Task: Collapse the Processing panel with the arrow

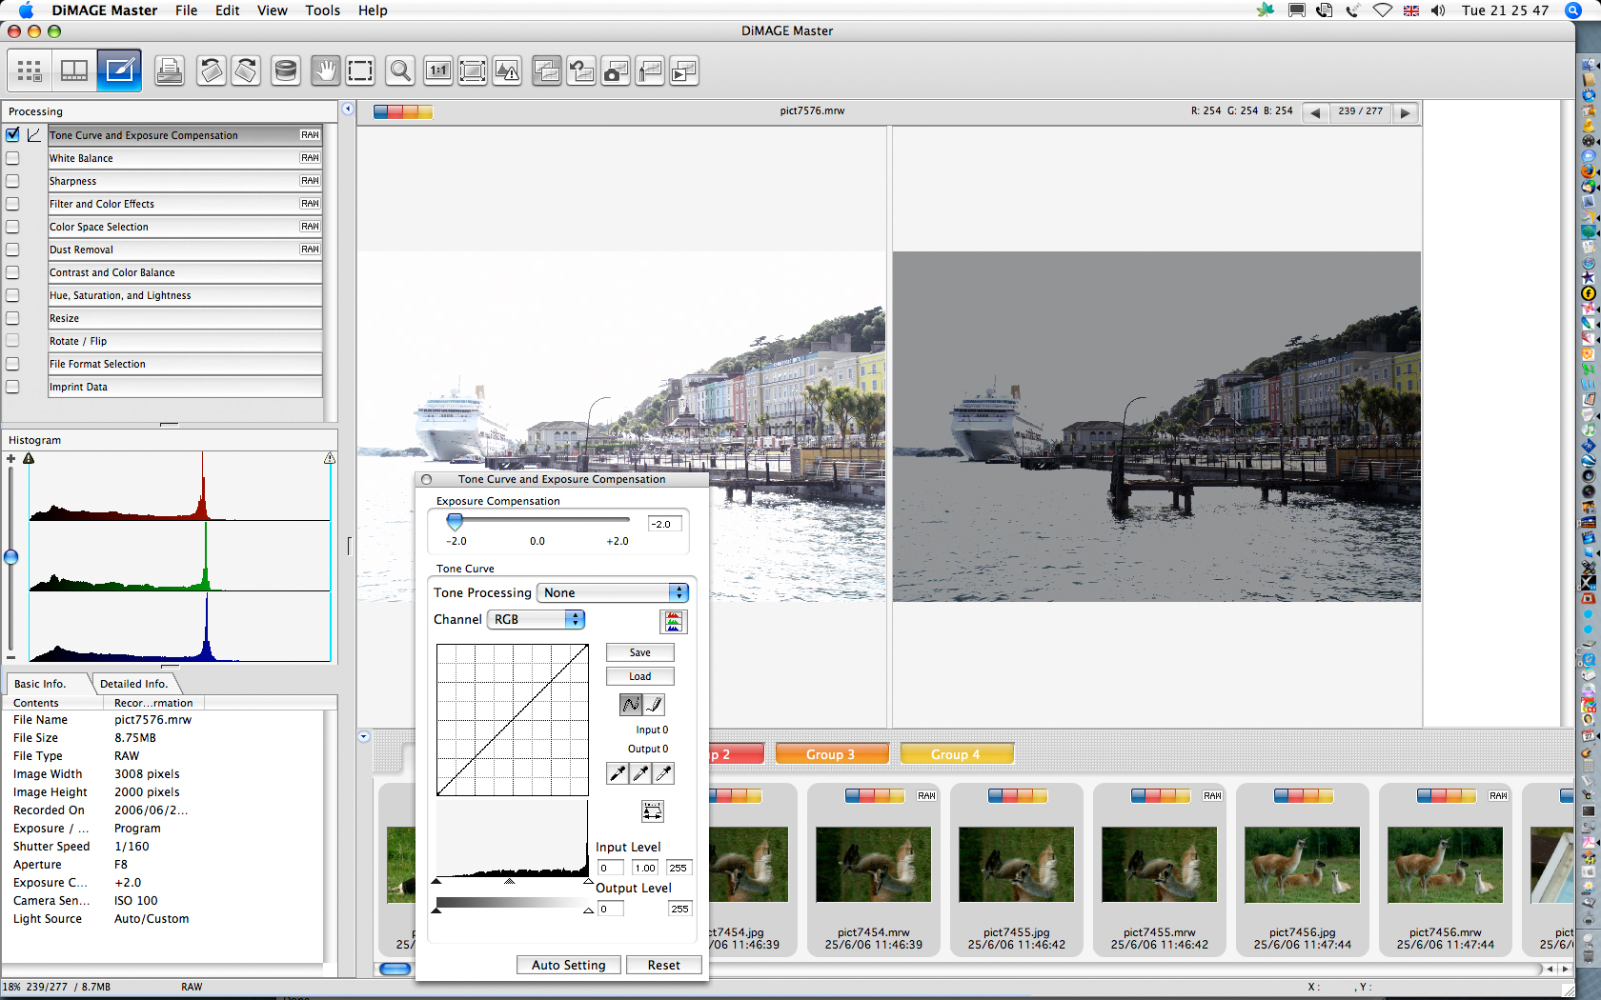Action: click(x=348, y=109)
